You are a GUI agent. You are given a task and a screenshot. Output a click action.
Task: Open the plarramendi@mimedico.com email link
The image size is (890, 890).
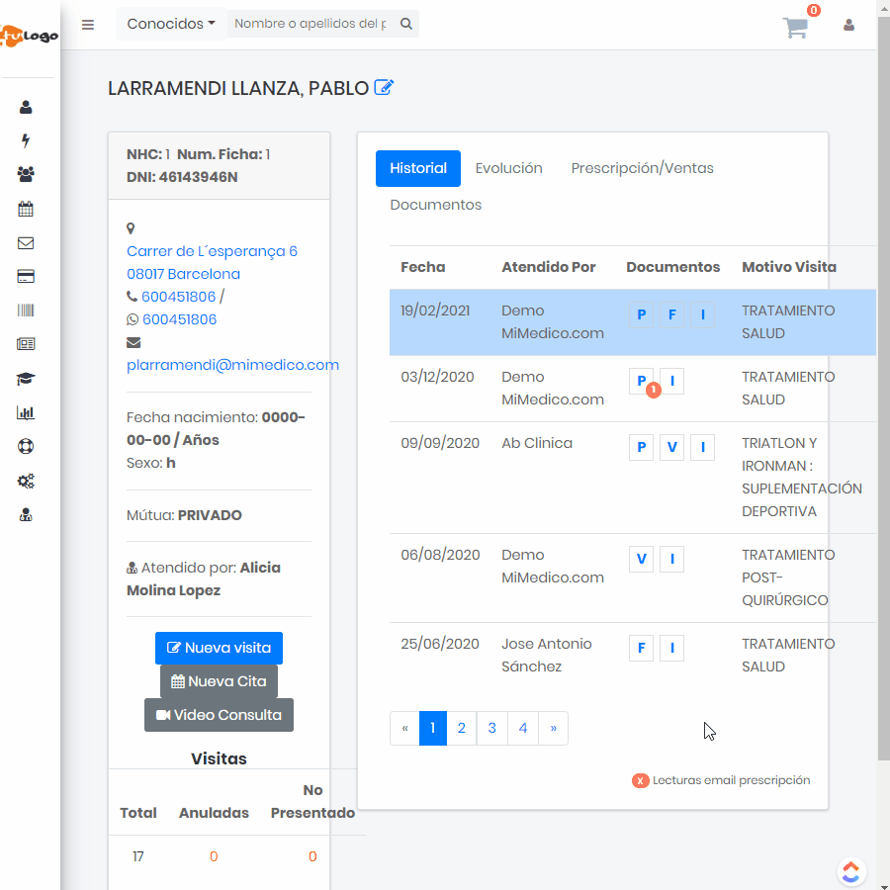232,365
